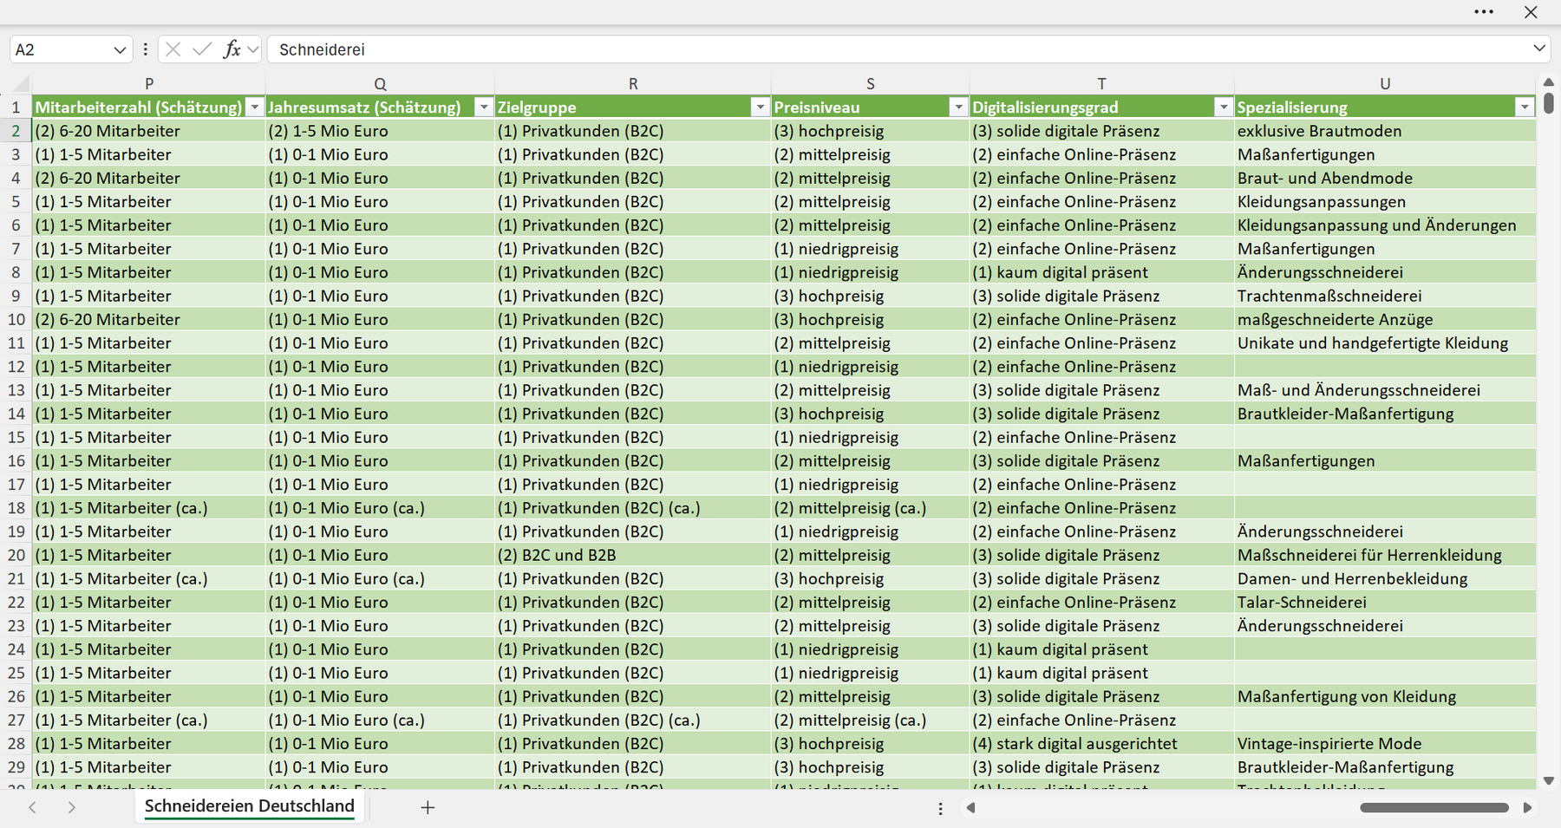The width and height of the screenshot is (1561, 828).
Task: Select all cells via corner triangle
Action: [x=20, y=84]
